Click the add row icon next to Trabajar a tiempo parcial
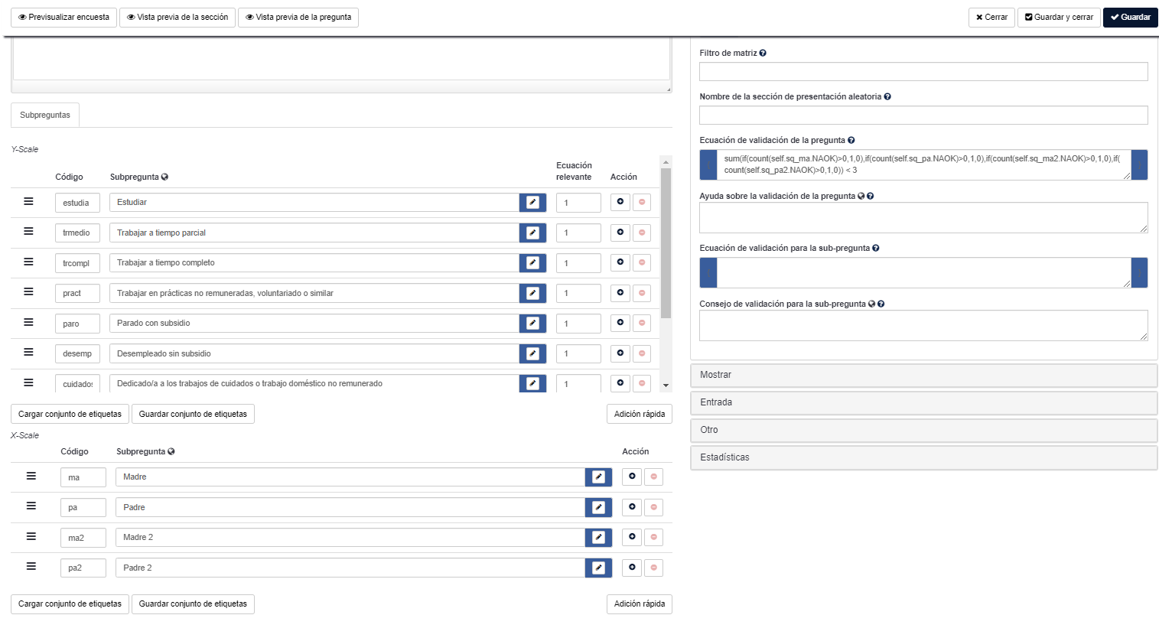This screenshot has height=628, width=1159. (620, 233)
